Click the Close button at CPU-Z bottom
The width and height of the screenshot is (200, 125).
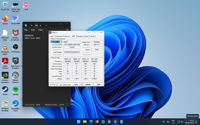click(x=99, y=84)
